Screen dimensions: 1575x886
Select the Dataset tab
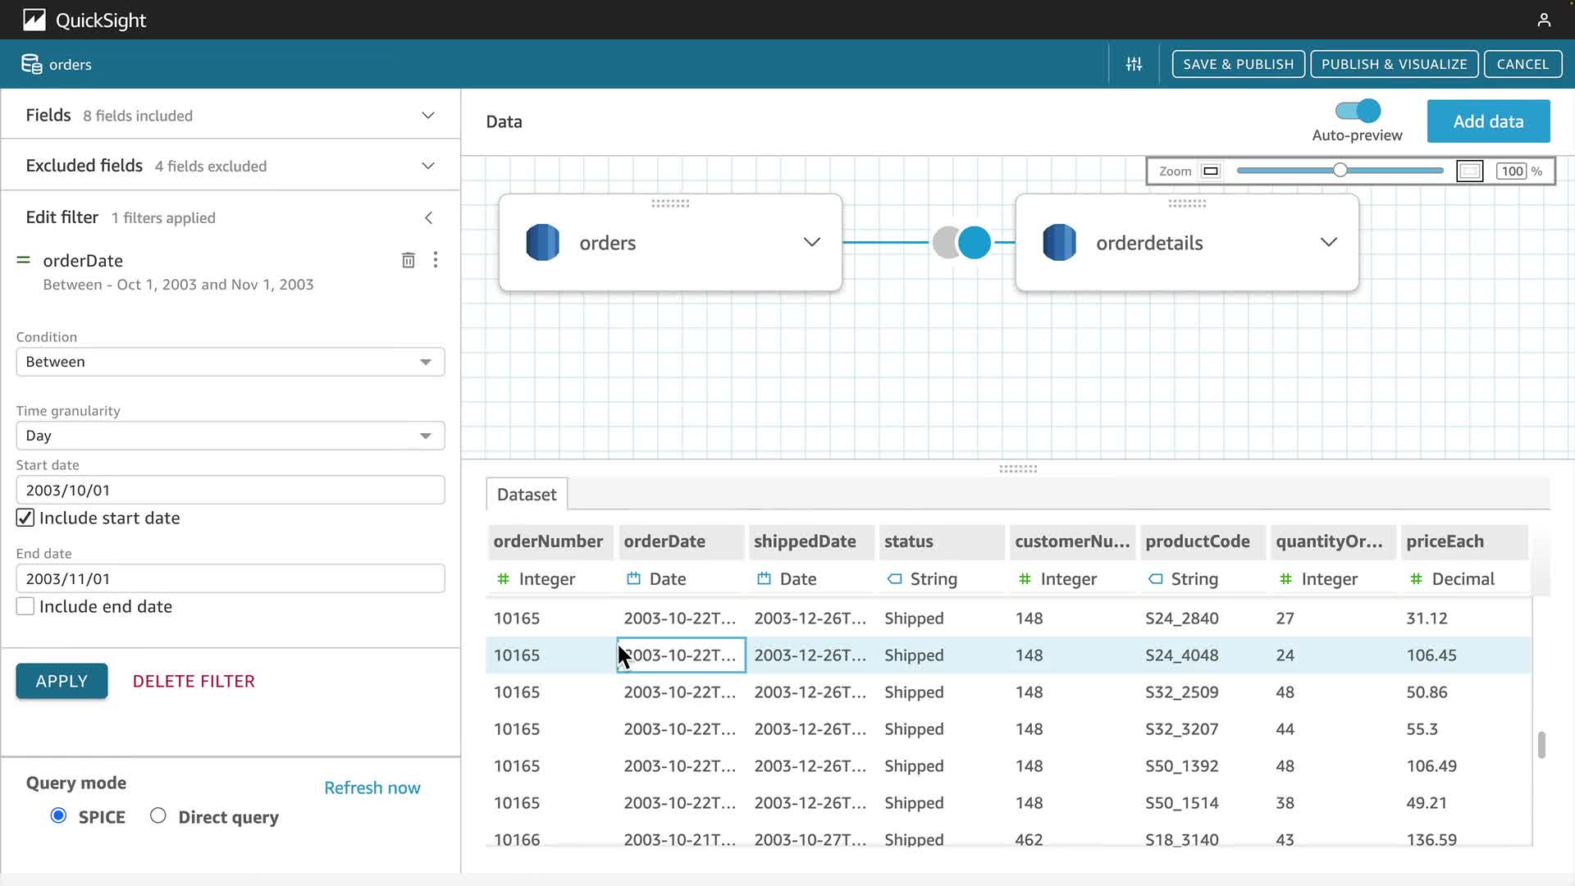coord(526,494)
